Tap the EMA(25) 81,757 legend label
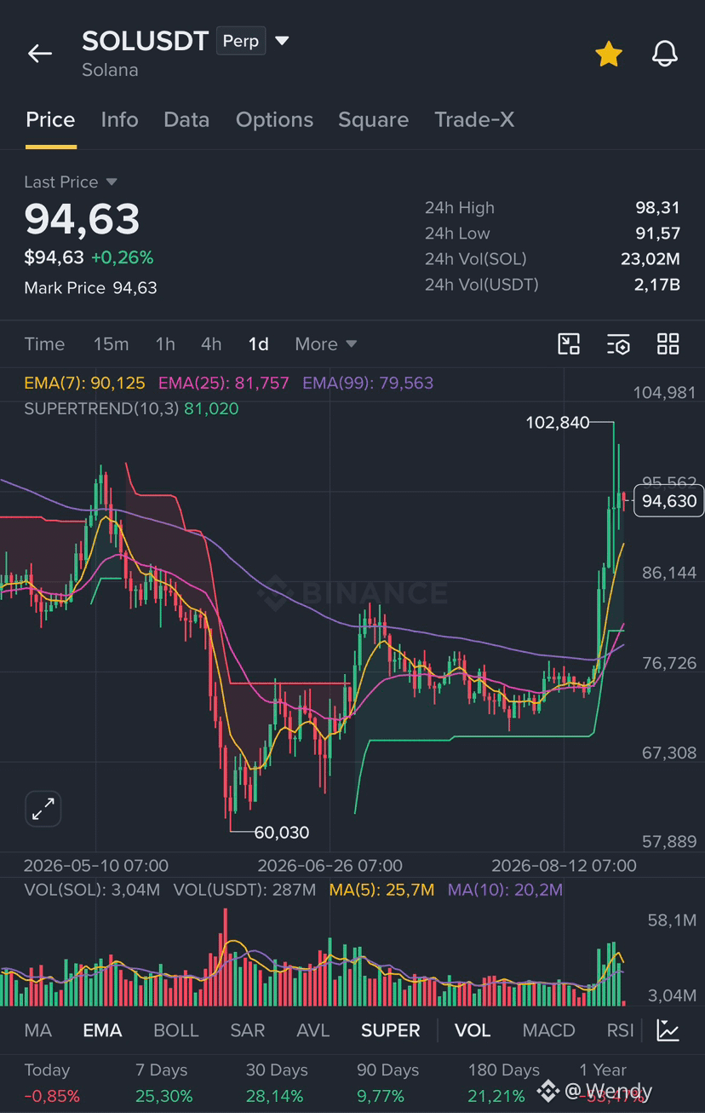The width and height of the screenshot is (705, 1113). click(224, 383)
